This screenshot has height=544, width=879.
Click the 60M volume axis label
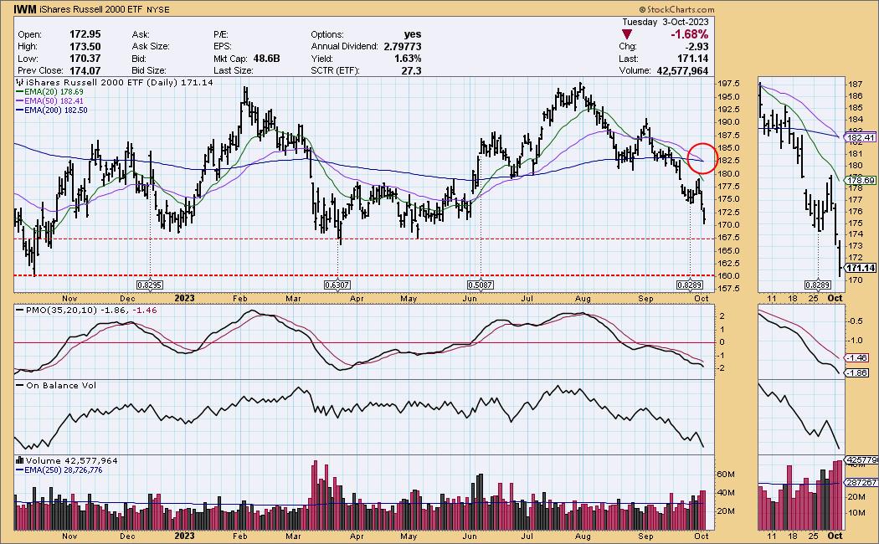click(726, 474)
